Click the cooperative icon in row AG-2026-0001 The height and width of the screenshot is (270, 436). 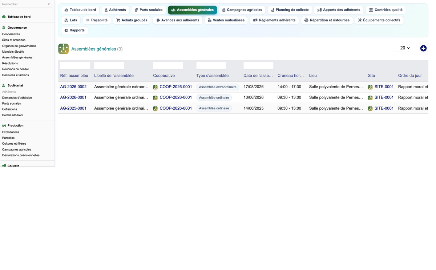pos(155,98)
